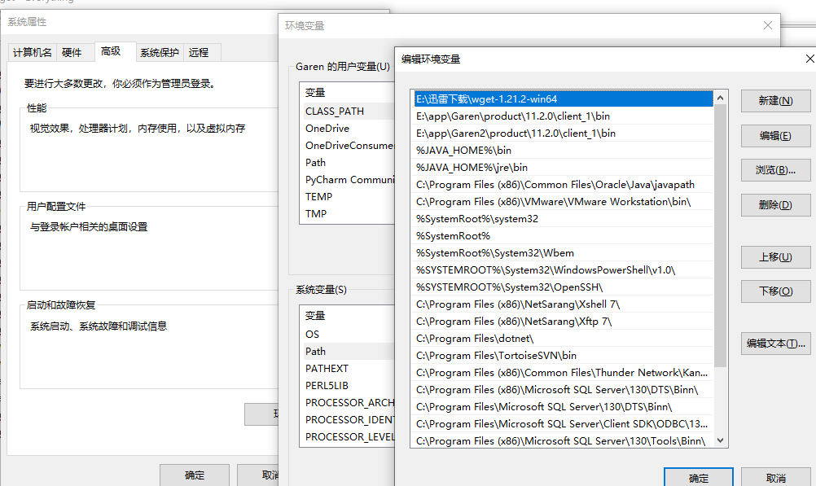This screenshot has height=486, width=816.
Task: Select the Thunder Network\Kan... entry
Action: (x=563, y=373)
